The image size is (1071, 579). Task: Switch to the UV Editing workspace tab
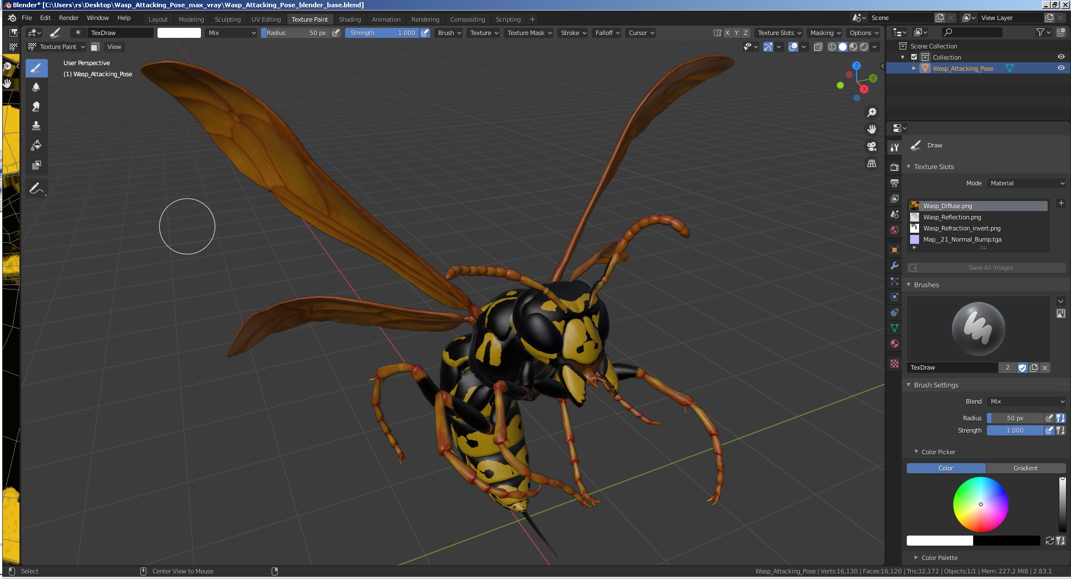266,19
